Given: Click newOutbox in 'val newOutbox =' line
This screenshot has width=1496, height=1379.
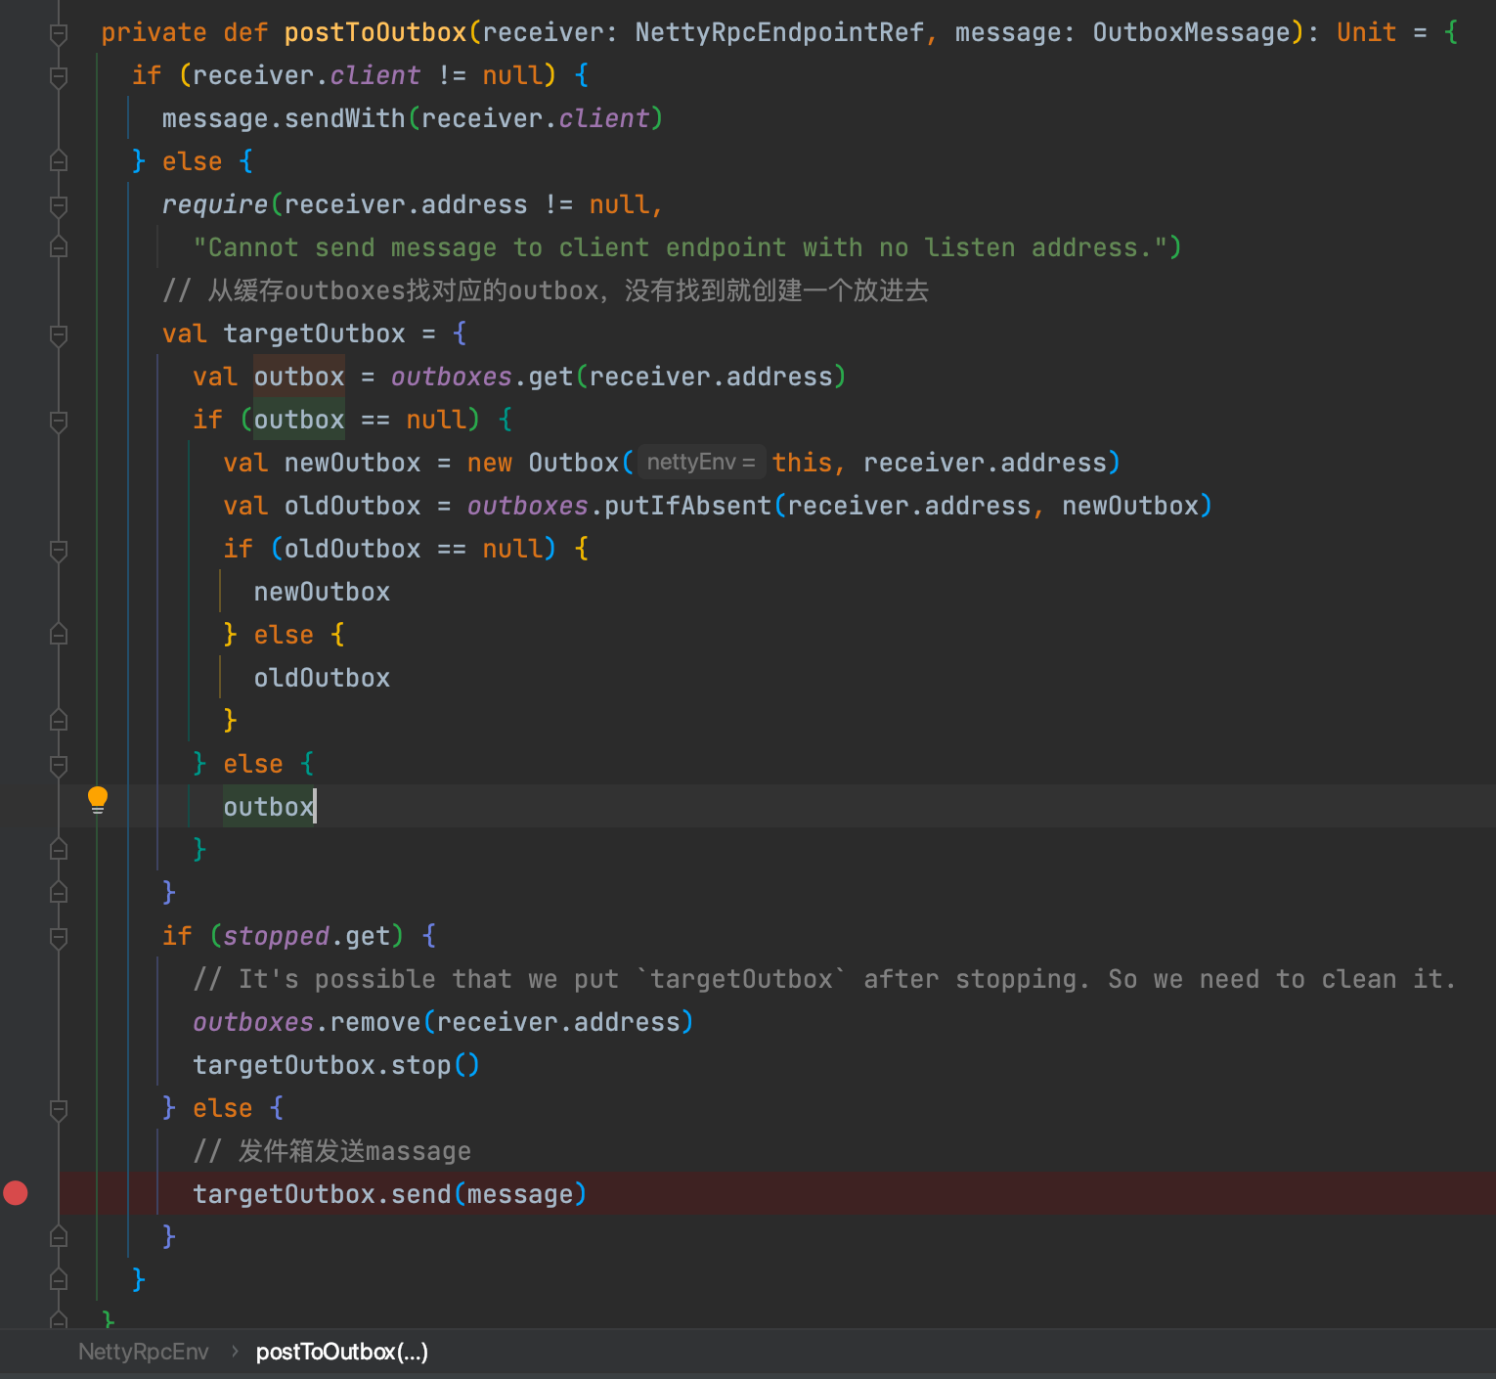Looking at the screenshot, I should tap(352, 463).
